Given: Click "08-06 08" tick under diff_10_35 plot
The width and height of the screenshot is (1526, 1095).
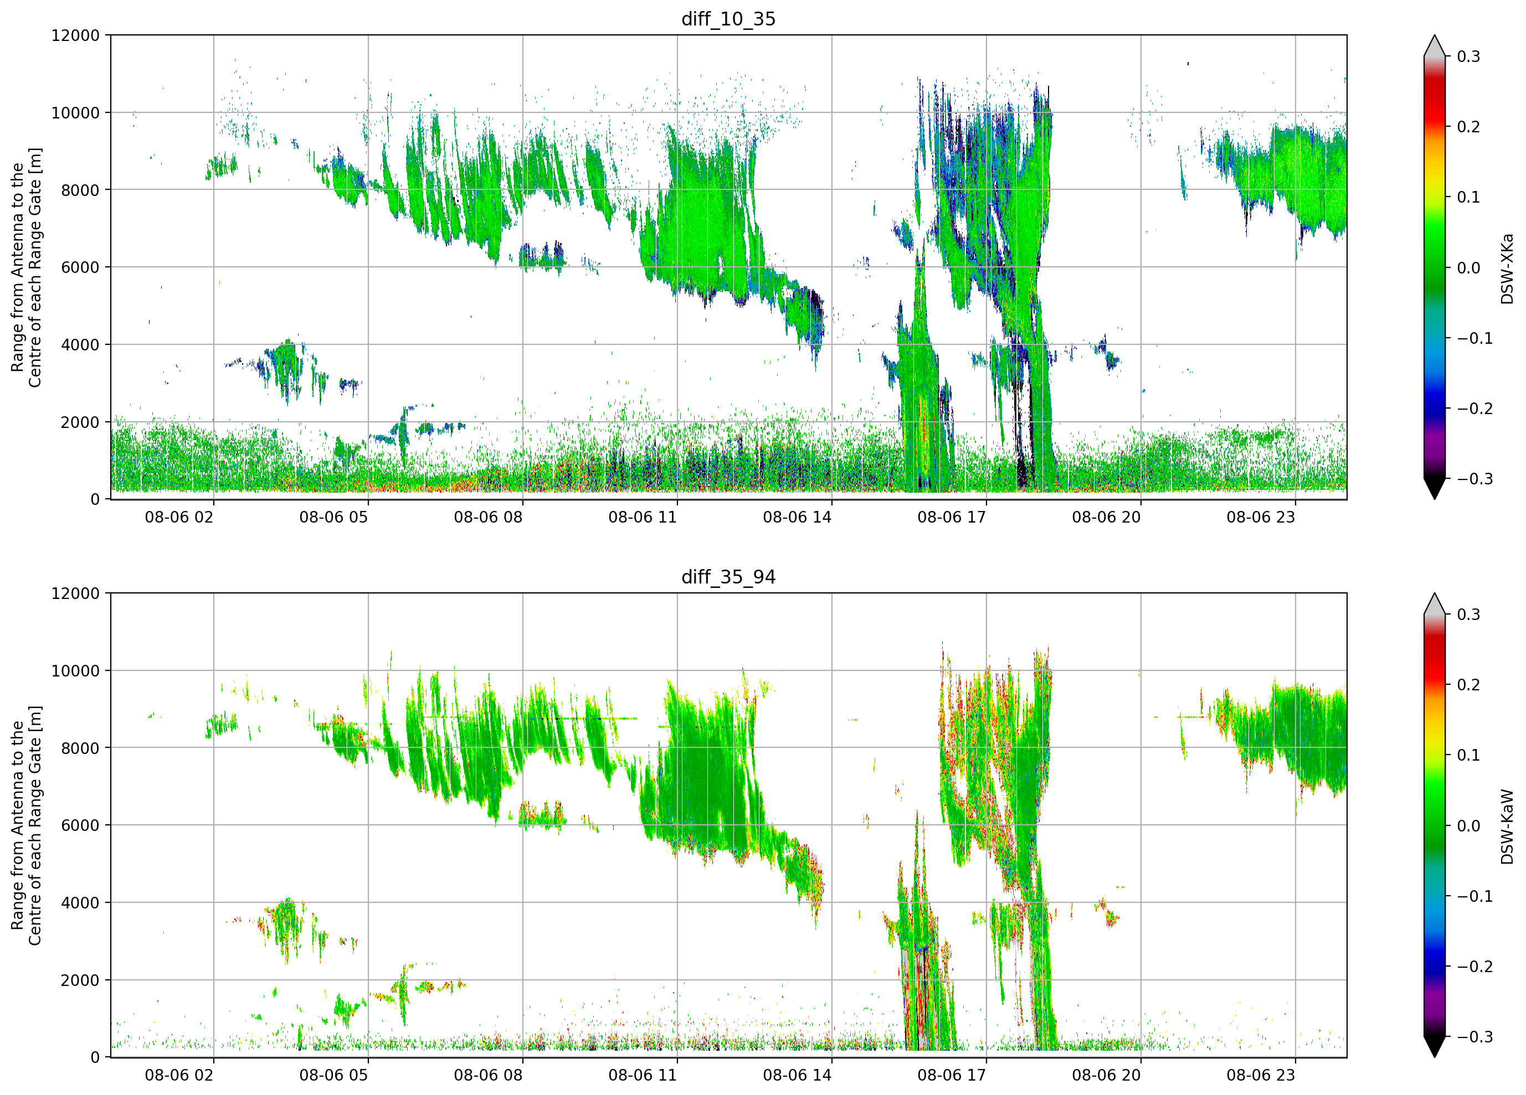Looking at the screenshot, I should pos(489,517).
